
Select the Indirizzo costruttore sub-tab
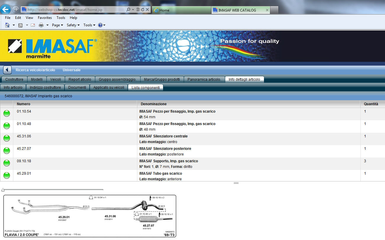(45, 87)
